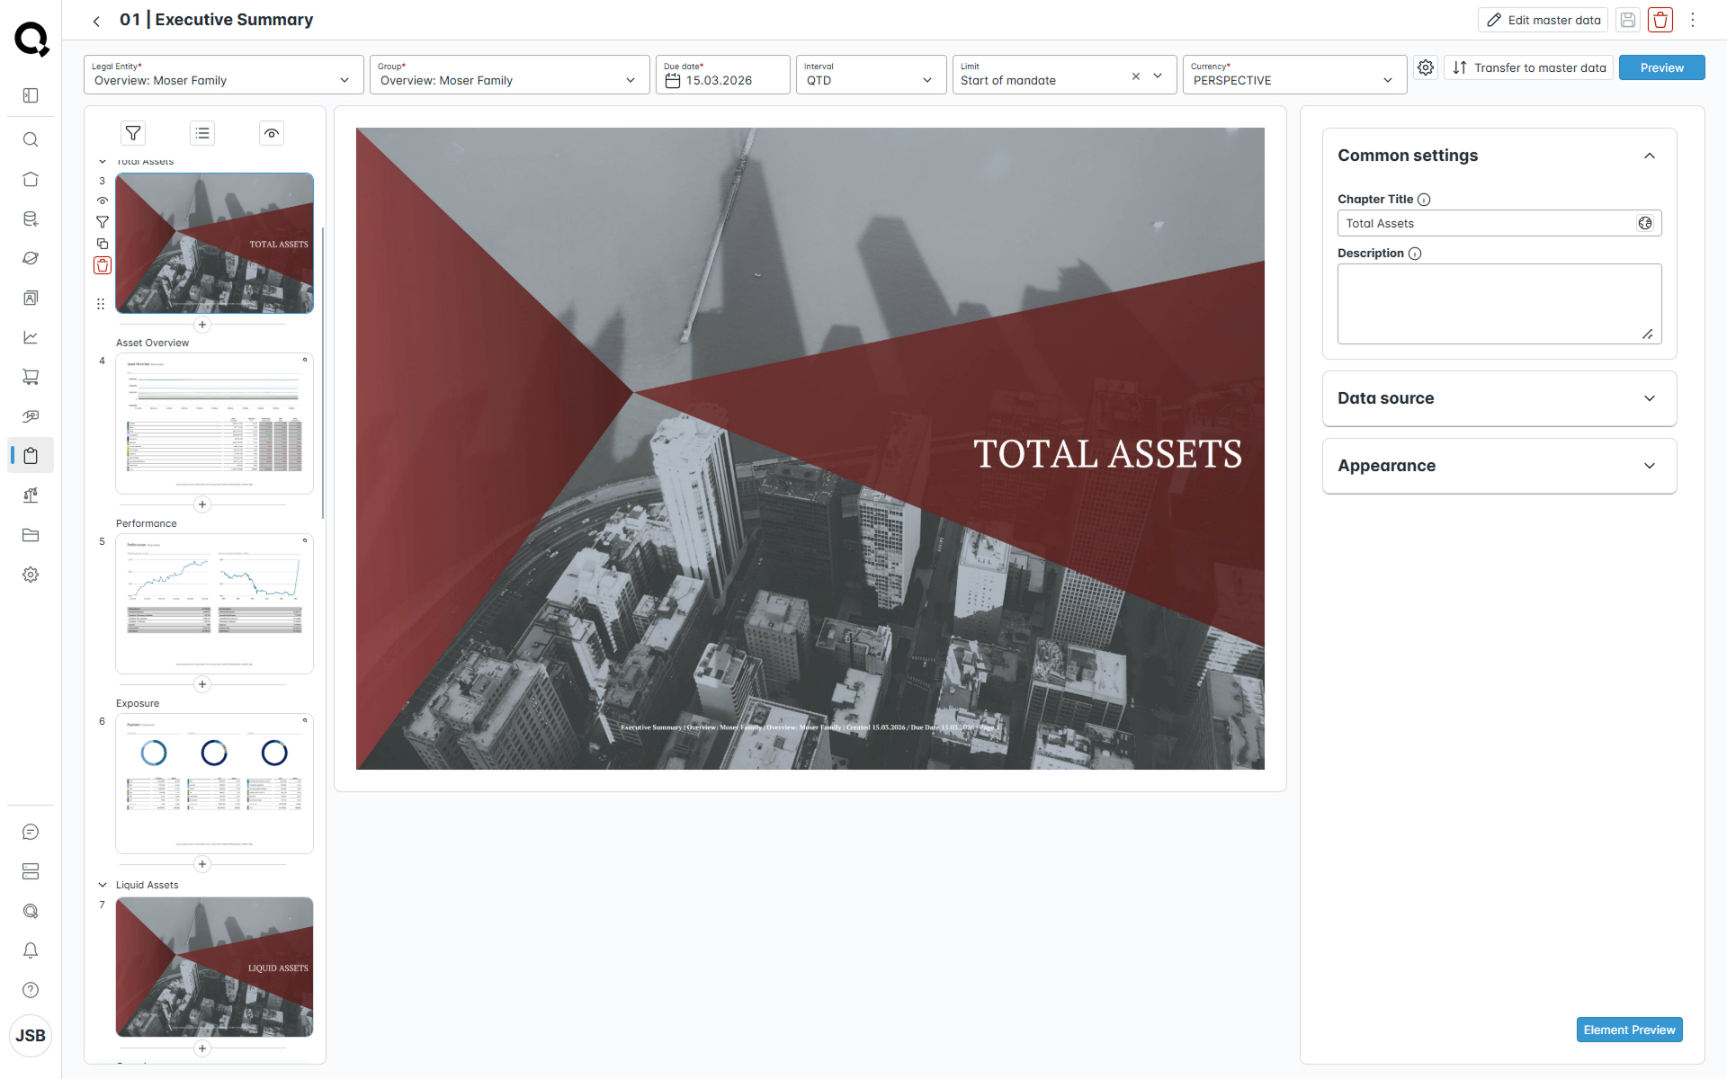Click into the Description text area
Viewport: 1727px width, 1079px height.
pyautogui.click(x=1499, y=303)
